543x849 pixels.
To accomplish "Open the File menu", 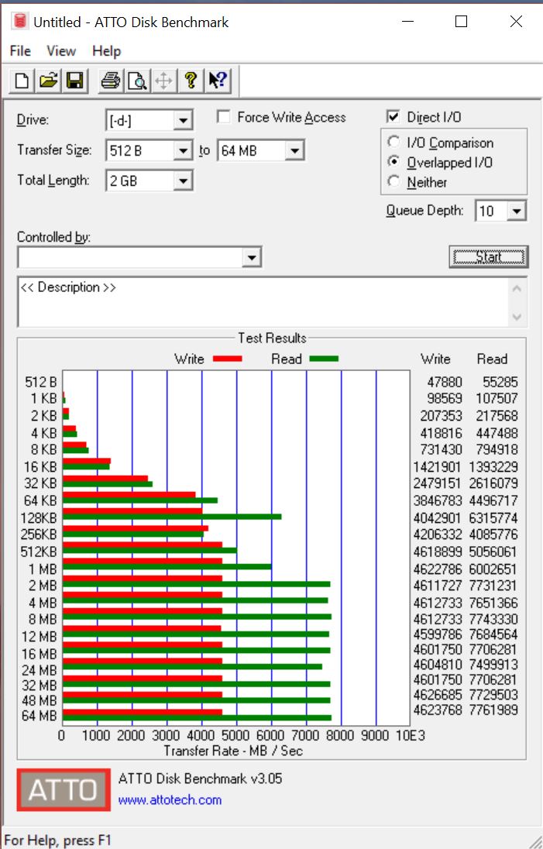I will pos(20,51).
